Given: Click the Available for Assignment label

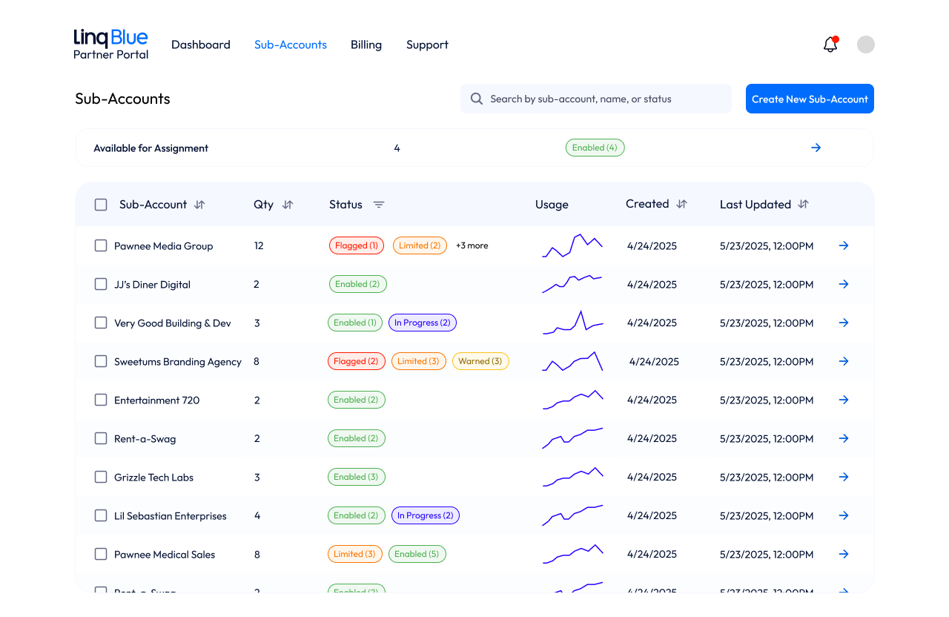Looking at the screenshot, I should coord(151,148).
